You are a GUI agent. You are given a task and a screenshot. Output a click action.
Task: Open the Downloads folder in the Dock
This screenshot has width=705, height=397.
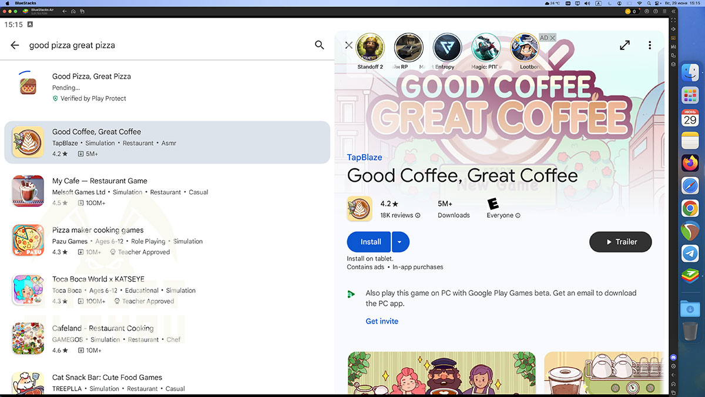pyautogui.click(x=690, y=308)
